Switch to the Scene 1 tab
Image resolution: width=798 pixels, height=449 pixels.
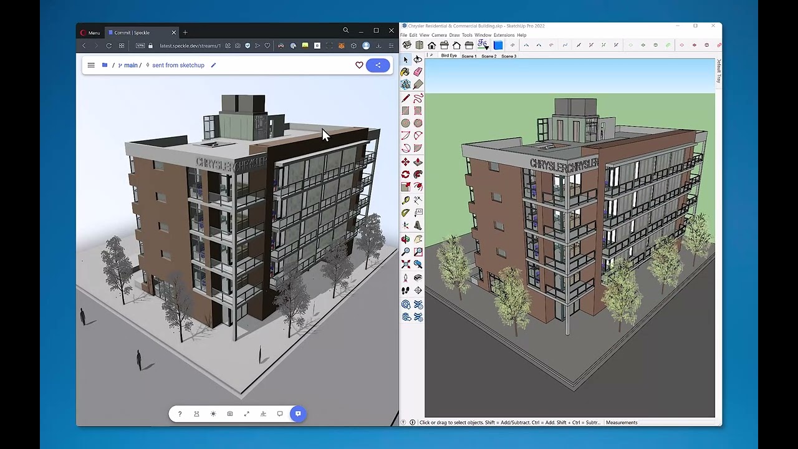point(469,56)
